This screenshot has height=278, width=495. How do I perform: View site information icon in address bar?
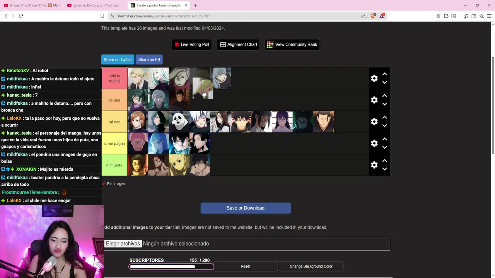click(112, 16)
